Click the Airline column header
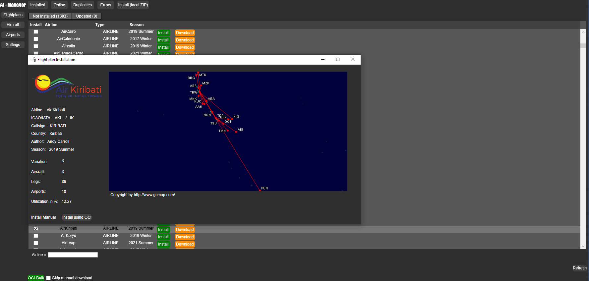This screenshot has width=589, height=281. [x=51, y=25]
